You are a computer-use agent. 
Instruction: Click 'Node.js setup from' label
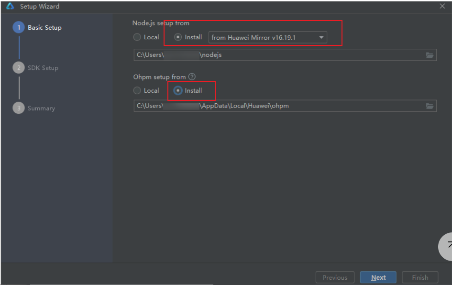161,23
